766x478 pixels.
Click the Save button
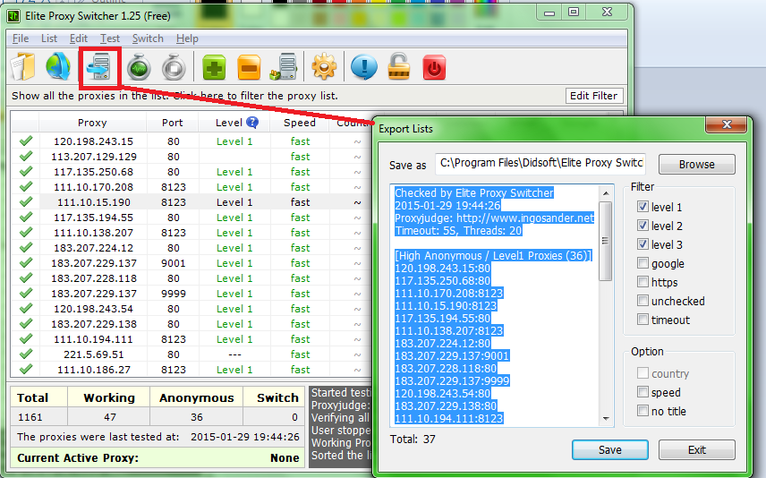point(610,449)
